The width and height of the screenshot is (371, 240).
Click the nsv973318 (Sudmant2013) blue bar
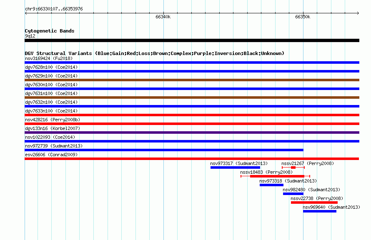271,185
